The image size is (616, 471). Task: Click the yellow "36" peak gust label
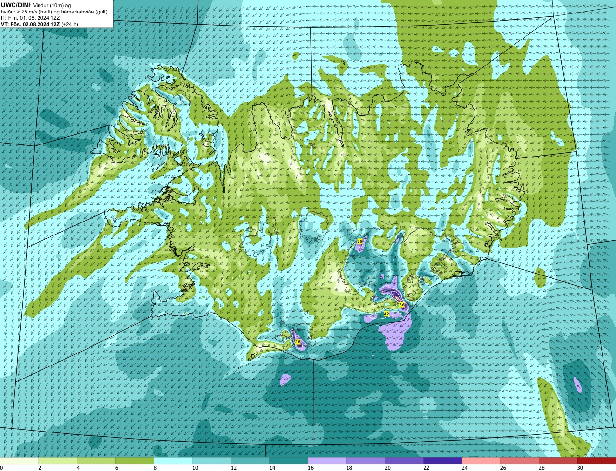[x=402, y=305]
